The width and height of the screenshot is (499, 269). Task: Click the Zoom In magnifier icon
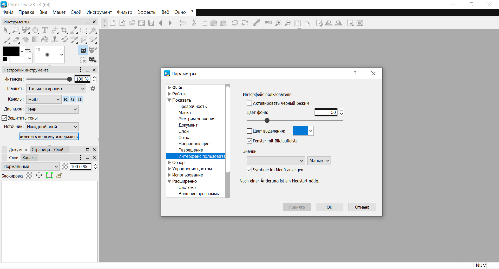(x=278, y=23)
